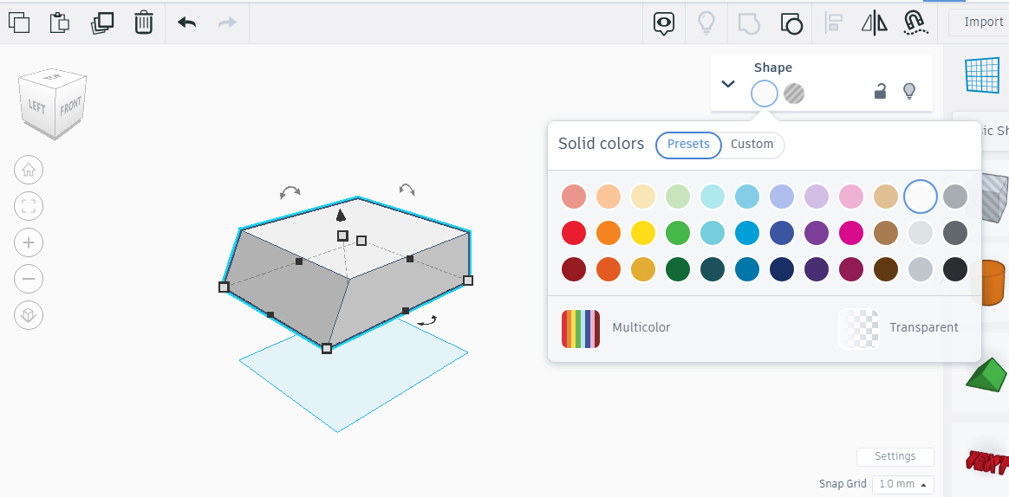The image size is (1009, 497).
Task: Pick the bright orange swatch
Action: [x=609, y=233]
